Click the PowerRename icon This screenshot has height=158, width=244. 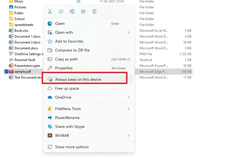(x=50, y=118)
